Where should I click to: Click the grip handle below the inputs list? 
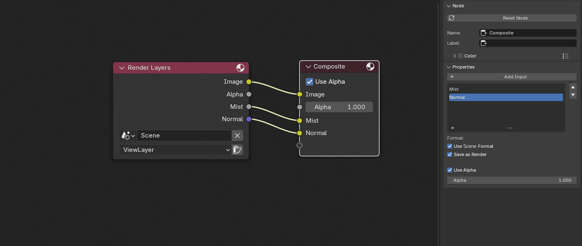[x=510, y=128]
